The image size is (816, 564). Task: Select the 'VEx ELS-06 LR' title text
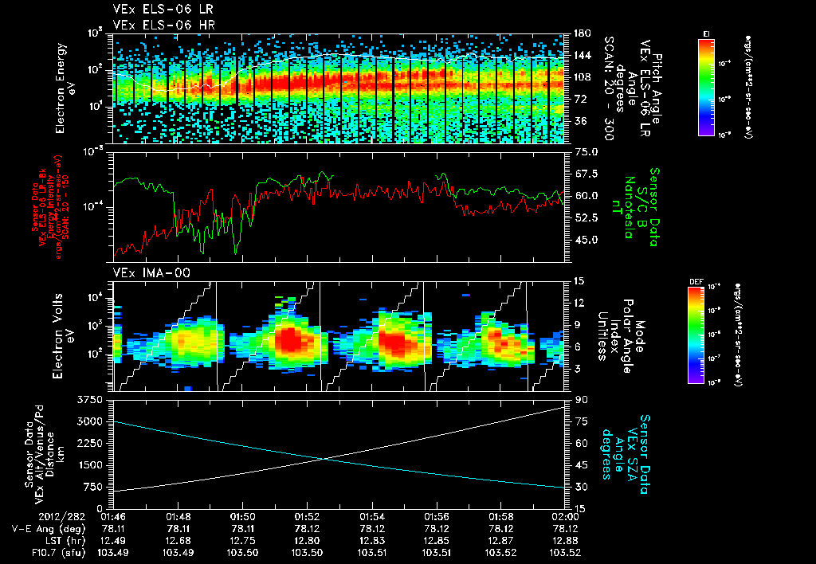pyautogui.click(x=163, y=10)
